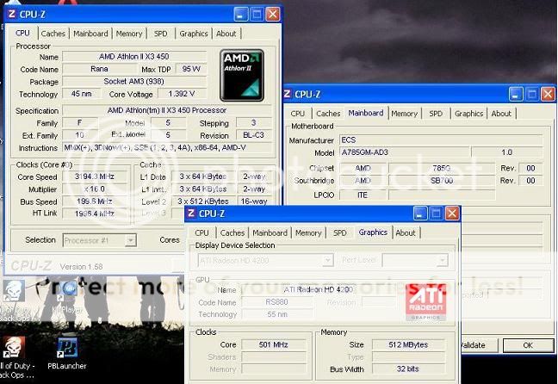This screenshot has width=558, height=384.
Task: Click the Specification field AMD Athlon(tm) II X3 450 Processor
Action: coord(167,110)
